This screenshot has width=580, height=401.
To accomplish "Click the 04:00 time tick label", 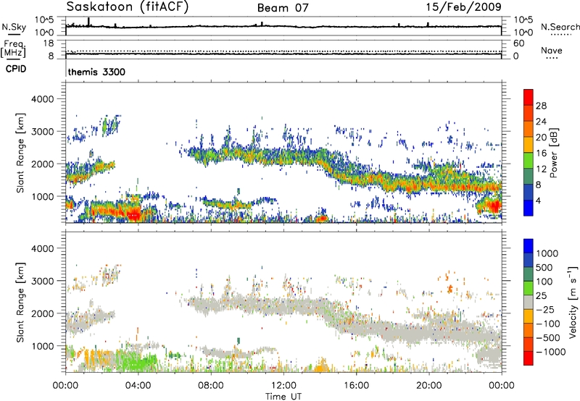I will (x=138, y=386).
